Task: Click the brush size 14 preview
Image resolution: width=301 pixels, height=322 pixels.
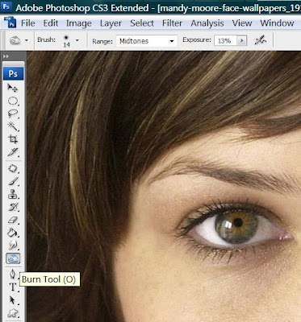Action: (66, 41)
